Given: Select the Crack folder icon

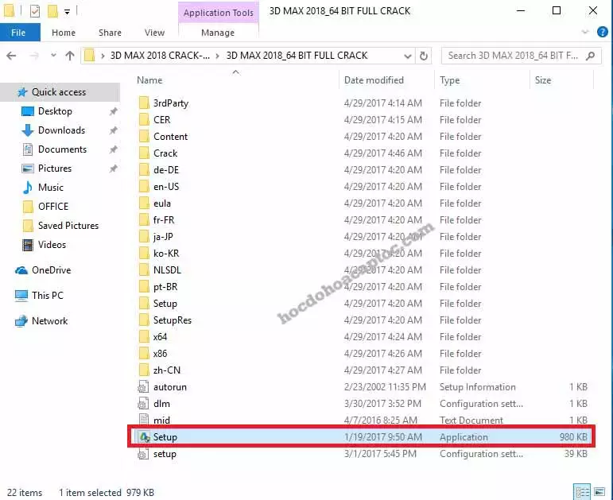Looking at the screenshot, I should click(144, 153).
